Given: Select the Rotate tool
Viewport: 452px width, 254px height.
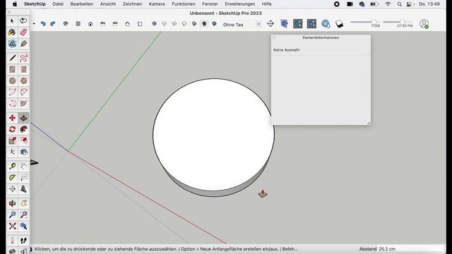Looking at the screenshot, I should [12, 129].
